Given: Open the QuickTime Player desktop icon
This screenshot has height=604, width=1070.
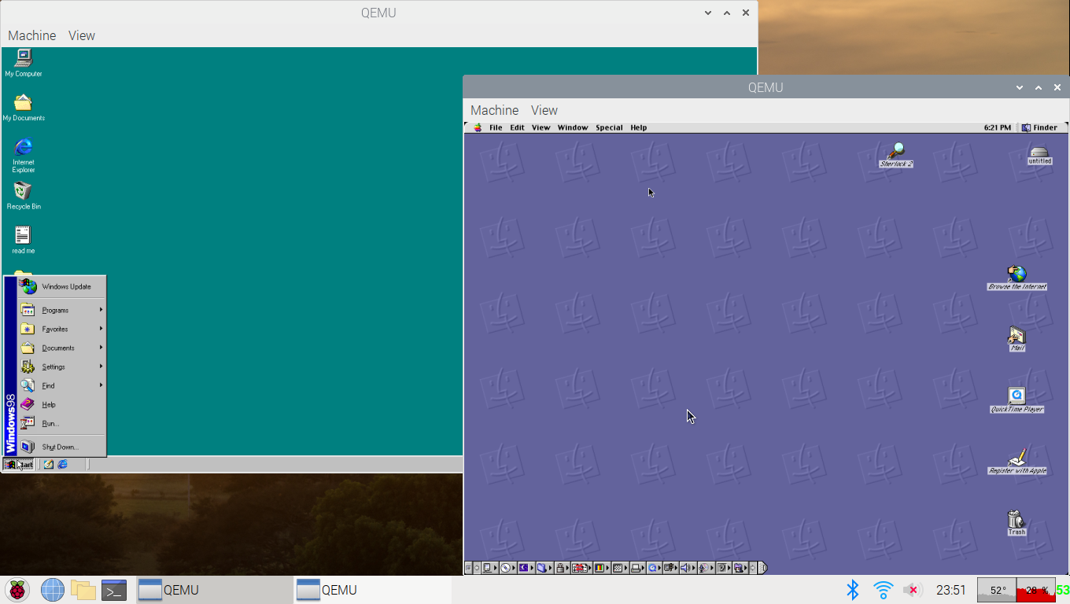Looking at the screenshot, I should coord(1016,400).
